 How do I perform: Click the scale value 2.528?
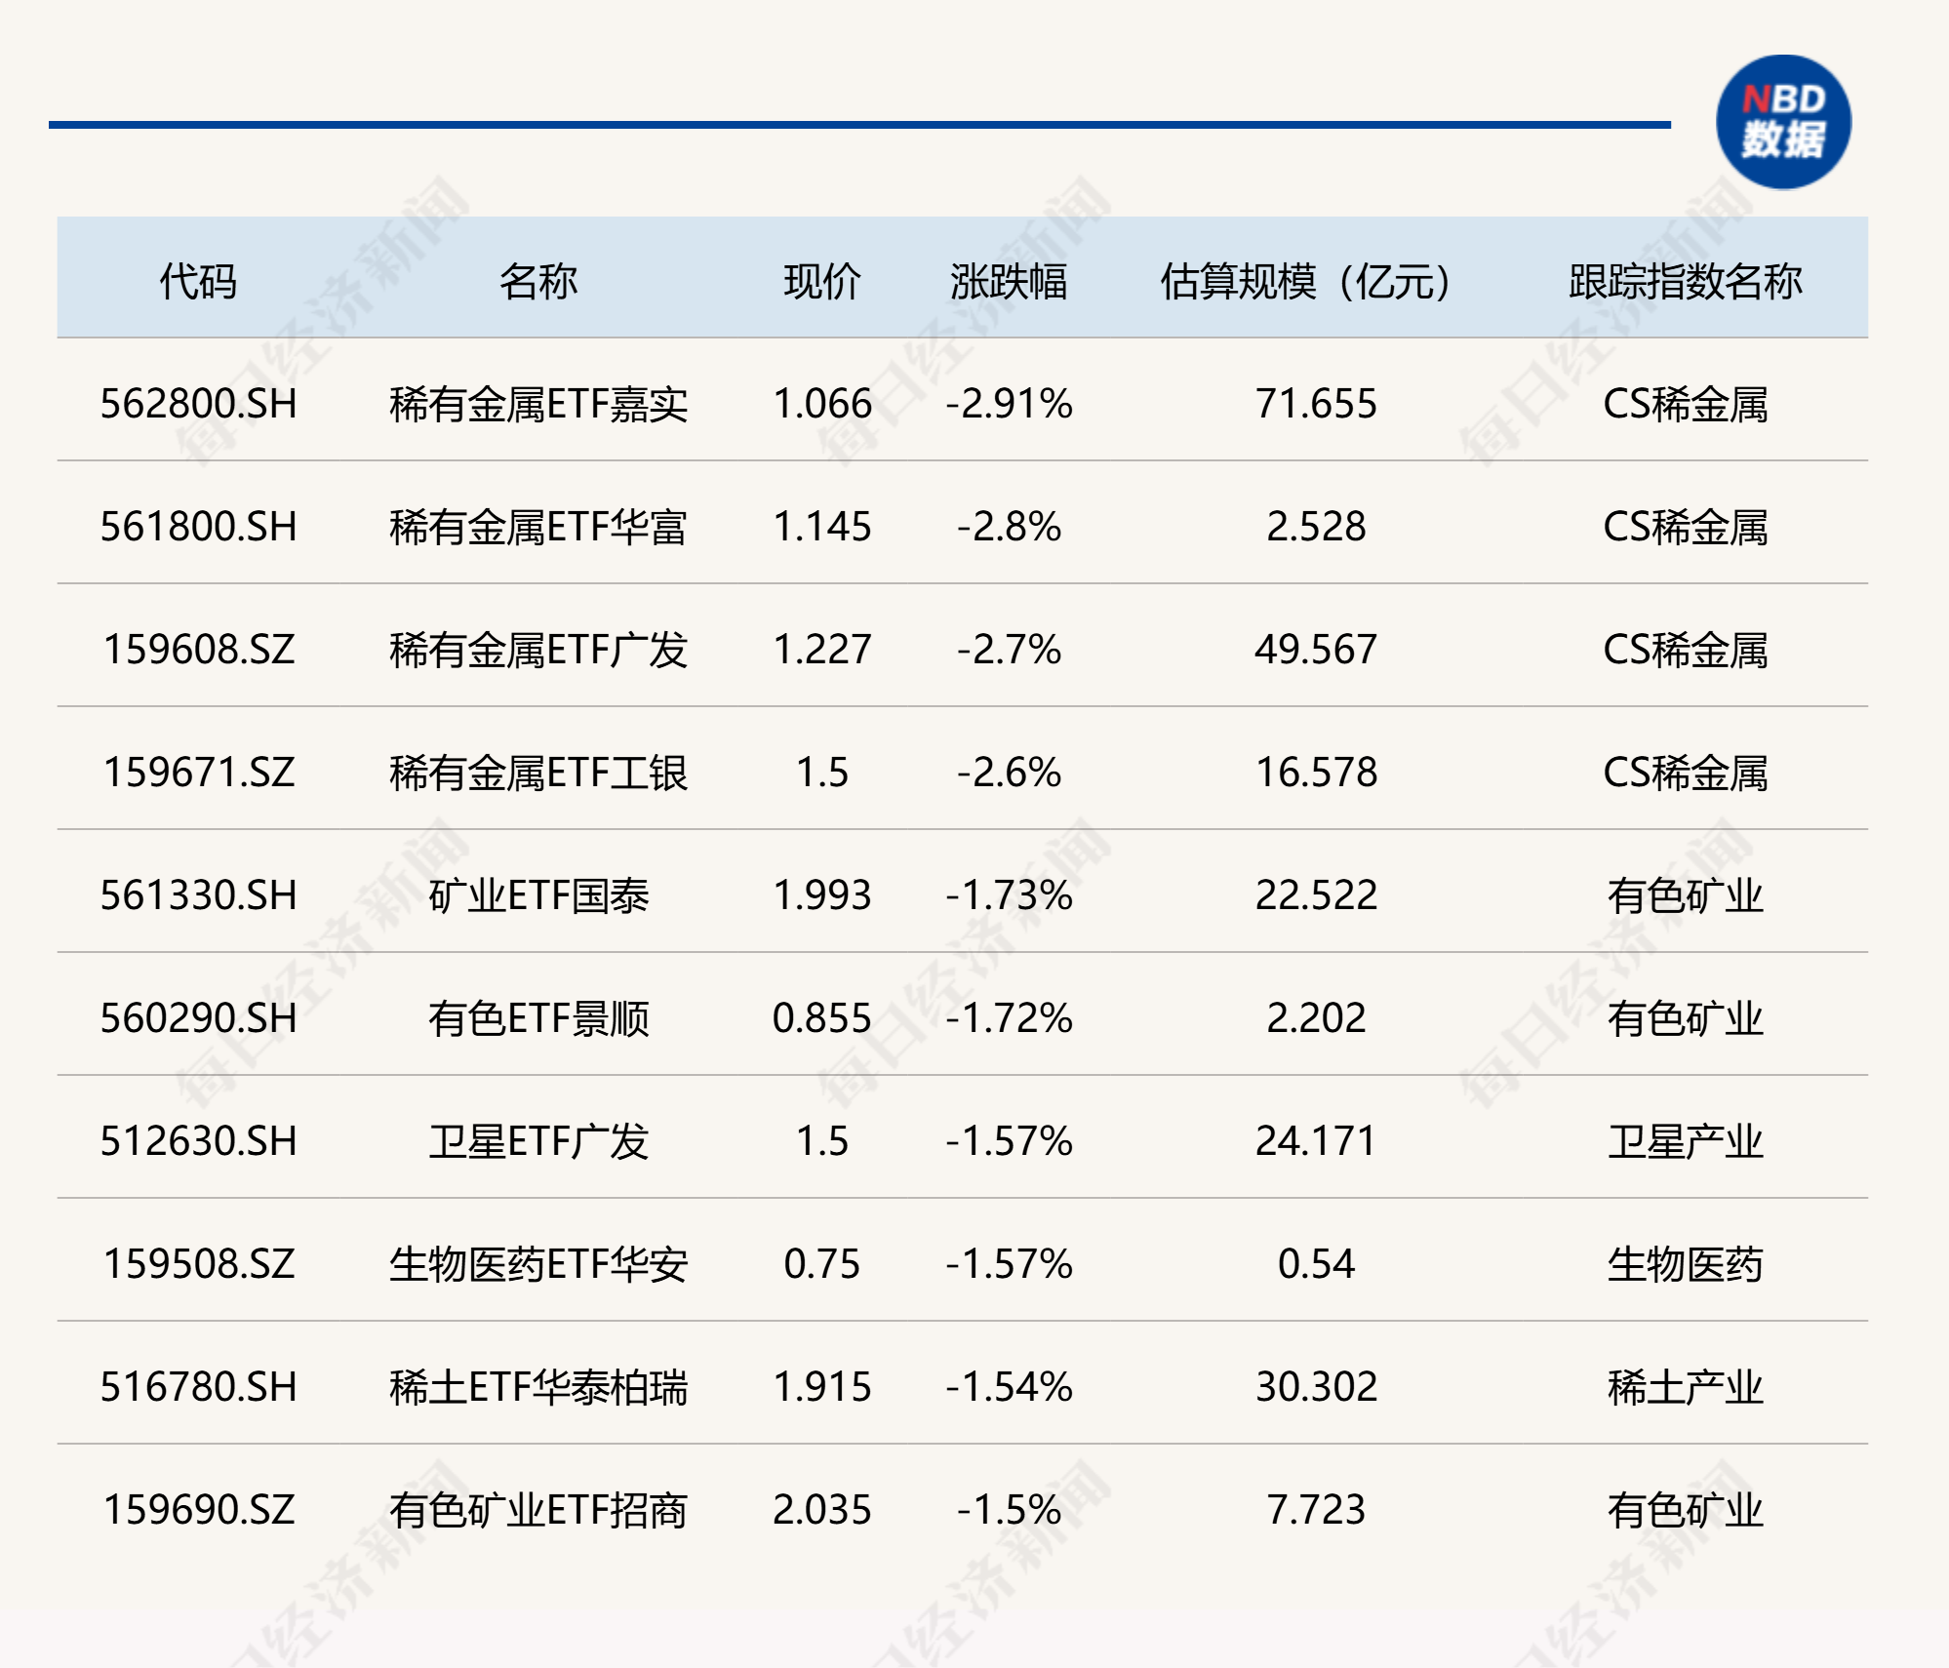point(1316,527)
